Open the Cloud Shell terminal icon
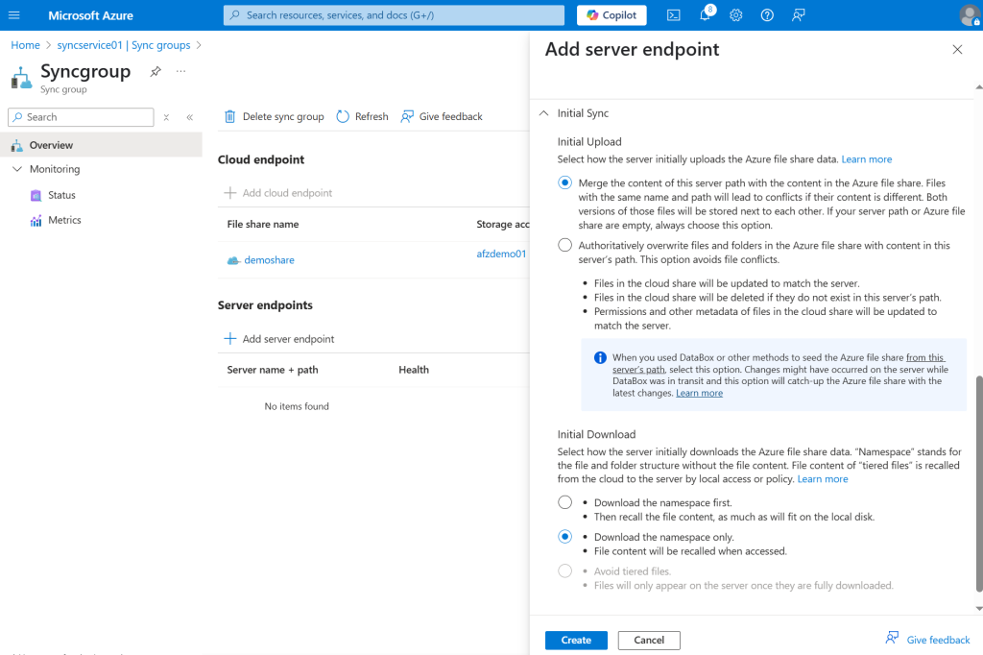The width and height of the screenshot is (983, 655). (x=673, y=15)
